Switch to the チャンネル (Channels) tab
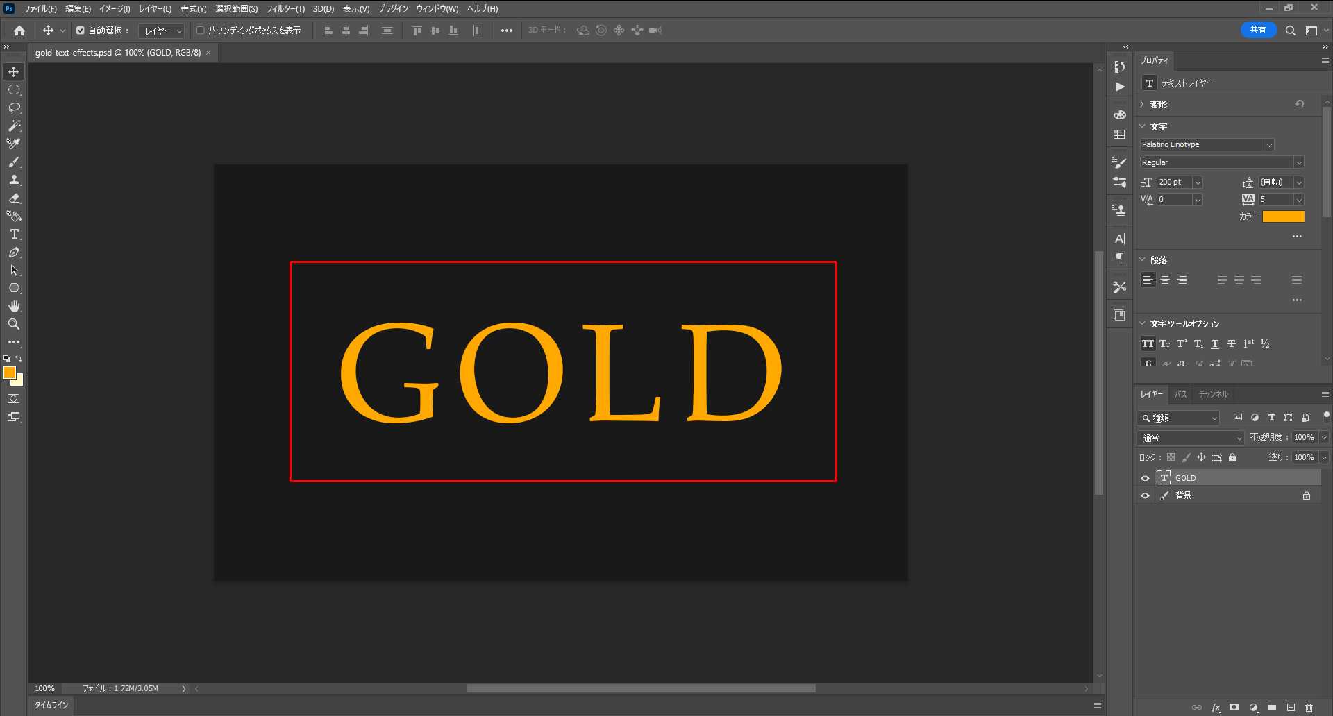 [x=1213, y=394]
